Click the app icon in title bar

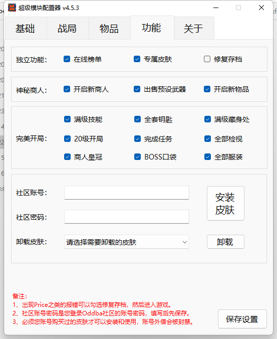(x=12, y=8)
